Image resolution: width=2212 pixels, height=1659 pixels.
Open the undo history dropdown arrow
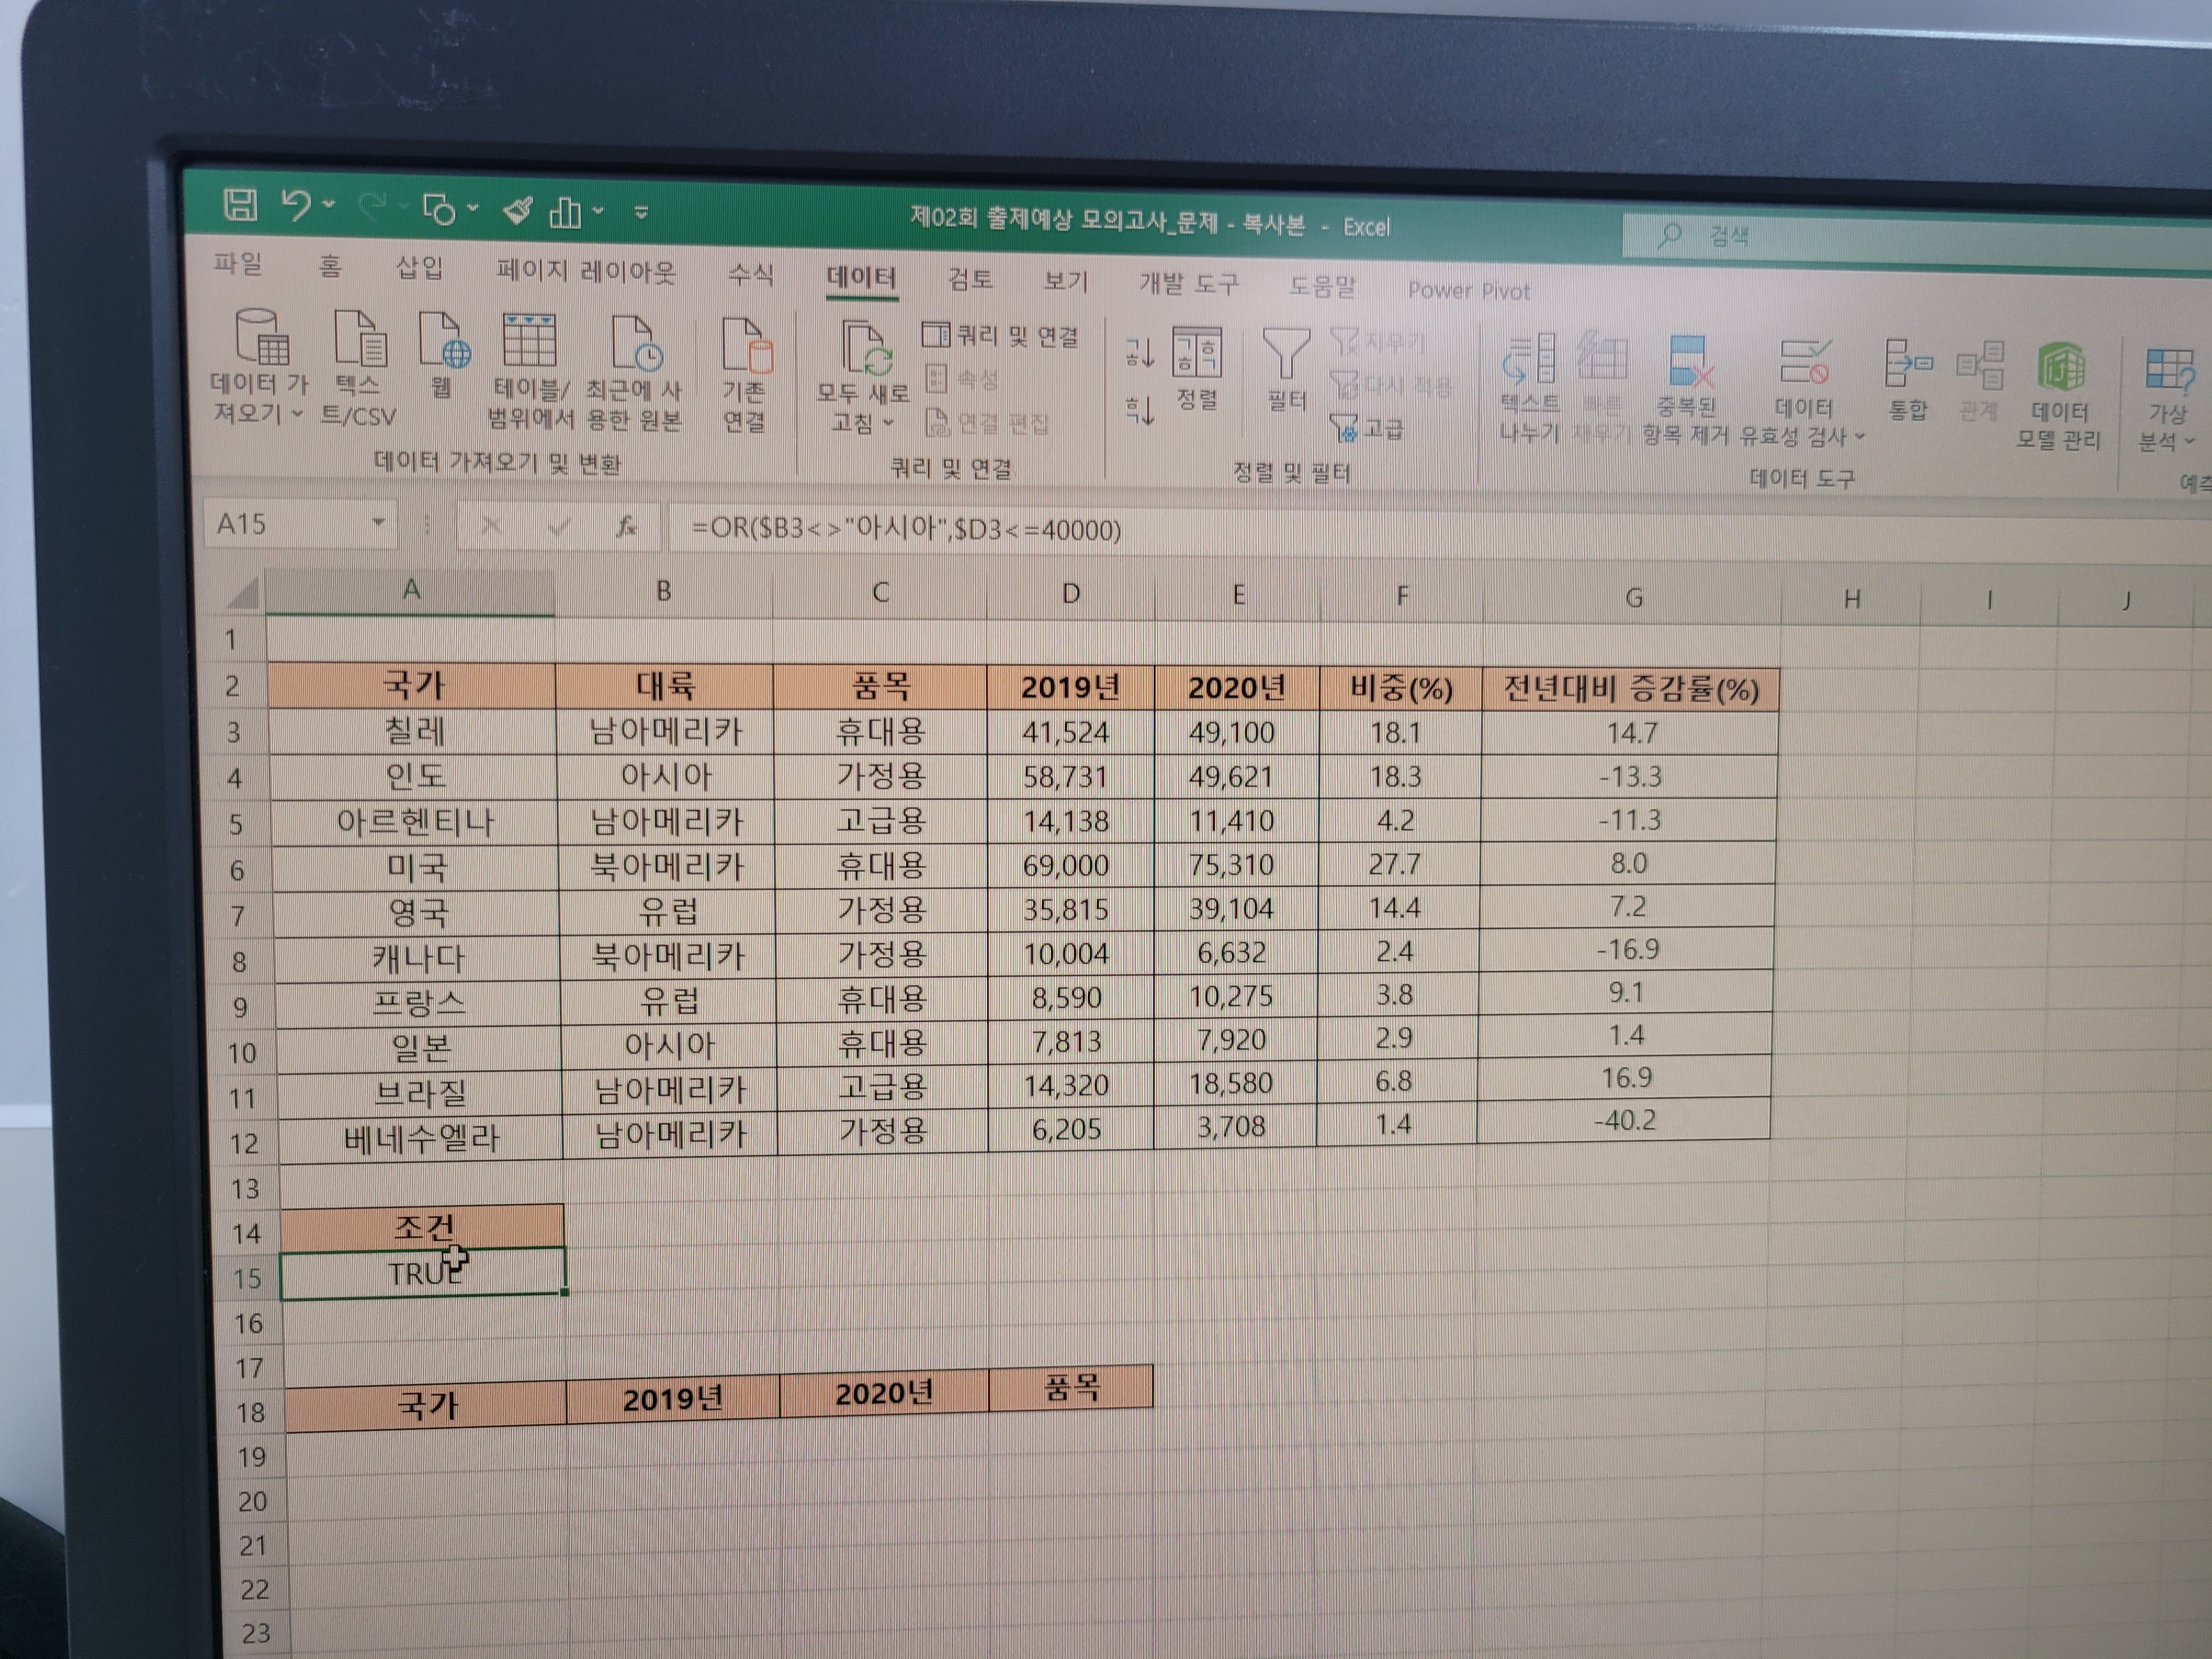[329, 206]
